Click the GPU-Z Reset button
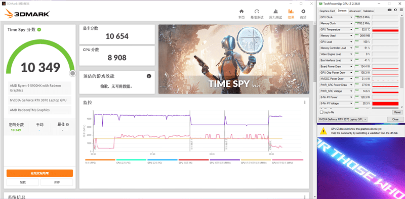 click(x=397, y=113)
